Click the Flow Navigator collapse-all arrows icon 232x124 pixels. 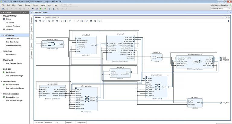[21, 12]
